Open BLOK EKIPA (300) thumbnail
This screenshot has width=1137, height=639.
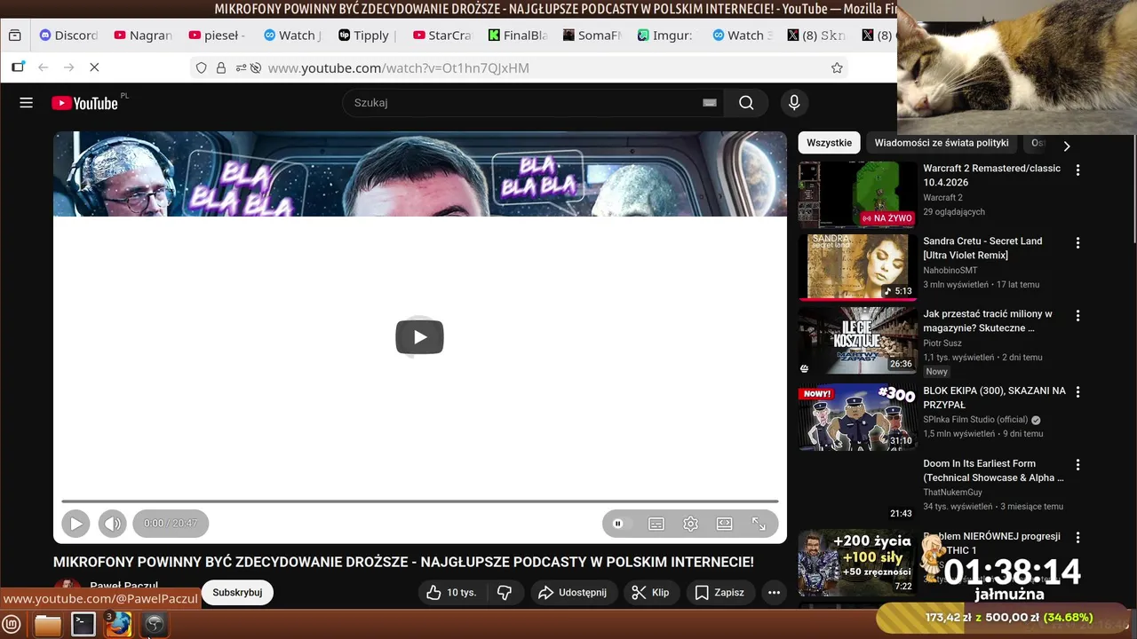tap(857, 417)
